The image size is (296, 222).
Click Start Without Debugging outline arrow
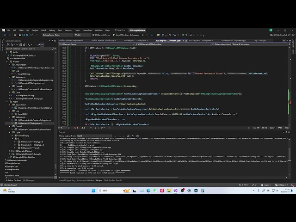tap(143, 35)
